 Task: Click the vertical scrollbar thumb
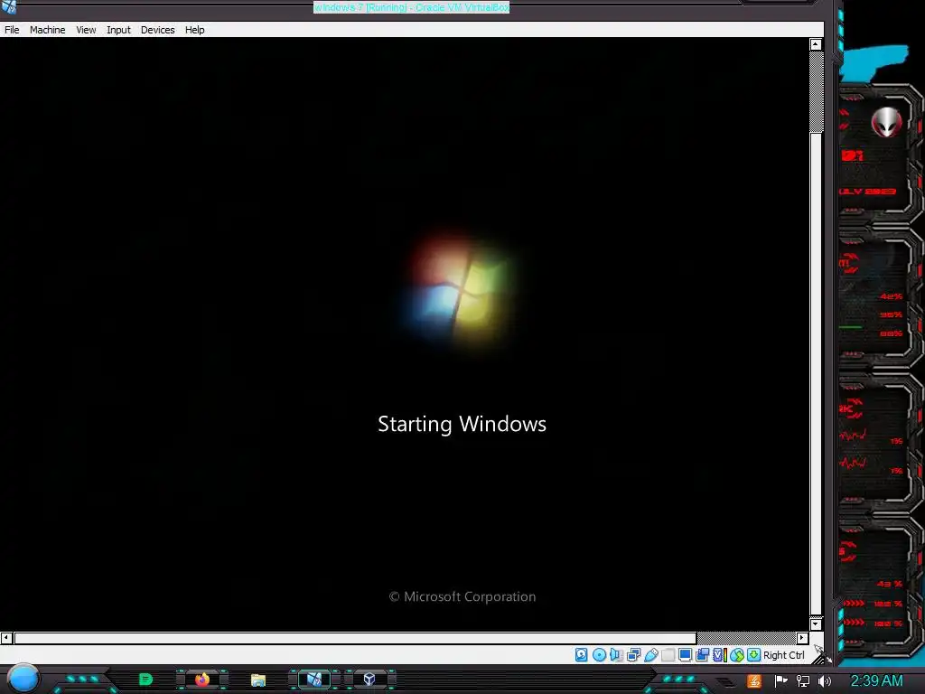(816, 374)
